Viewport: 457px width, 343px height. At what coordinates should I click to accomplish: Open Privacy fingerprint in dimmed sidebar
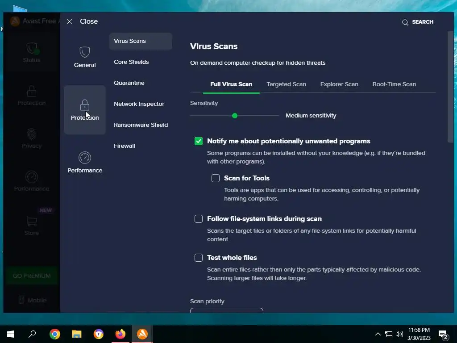pyautogui.click(x=32, y=138)
